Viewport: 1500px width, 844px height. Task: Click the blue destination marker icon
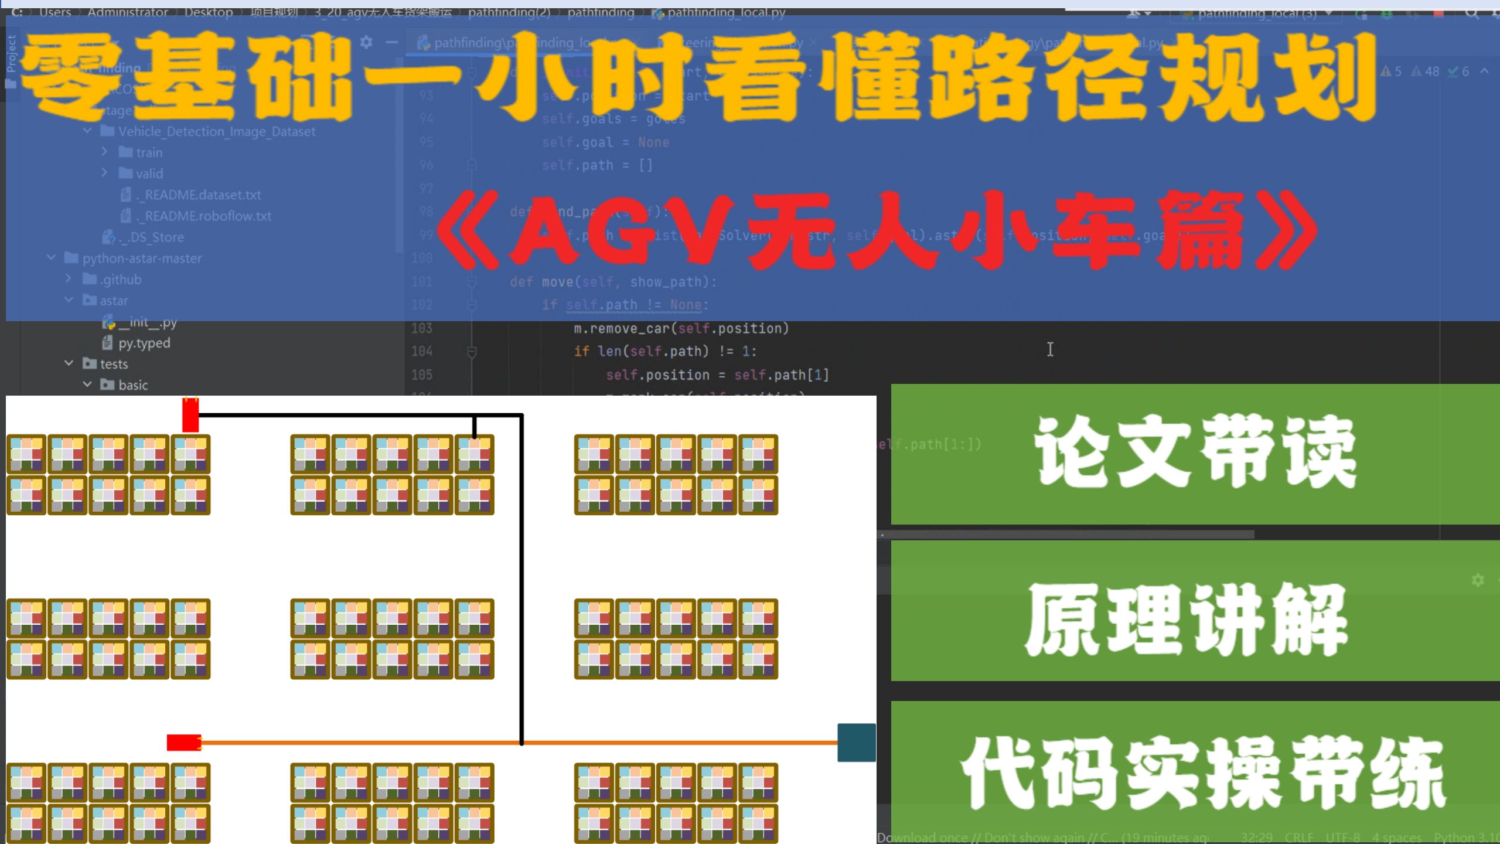pyautogui.click(x=858, y=742)
